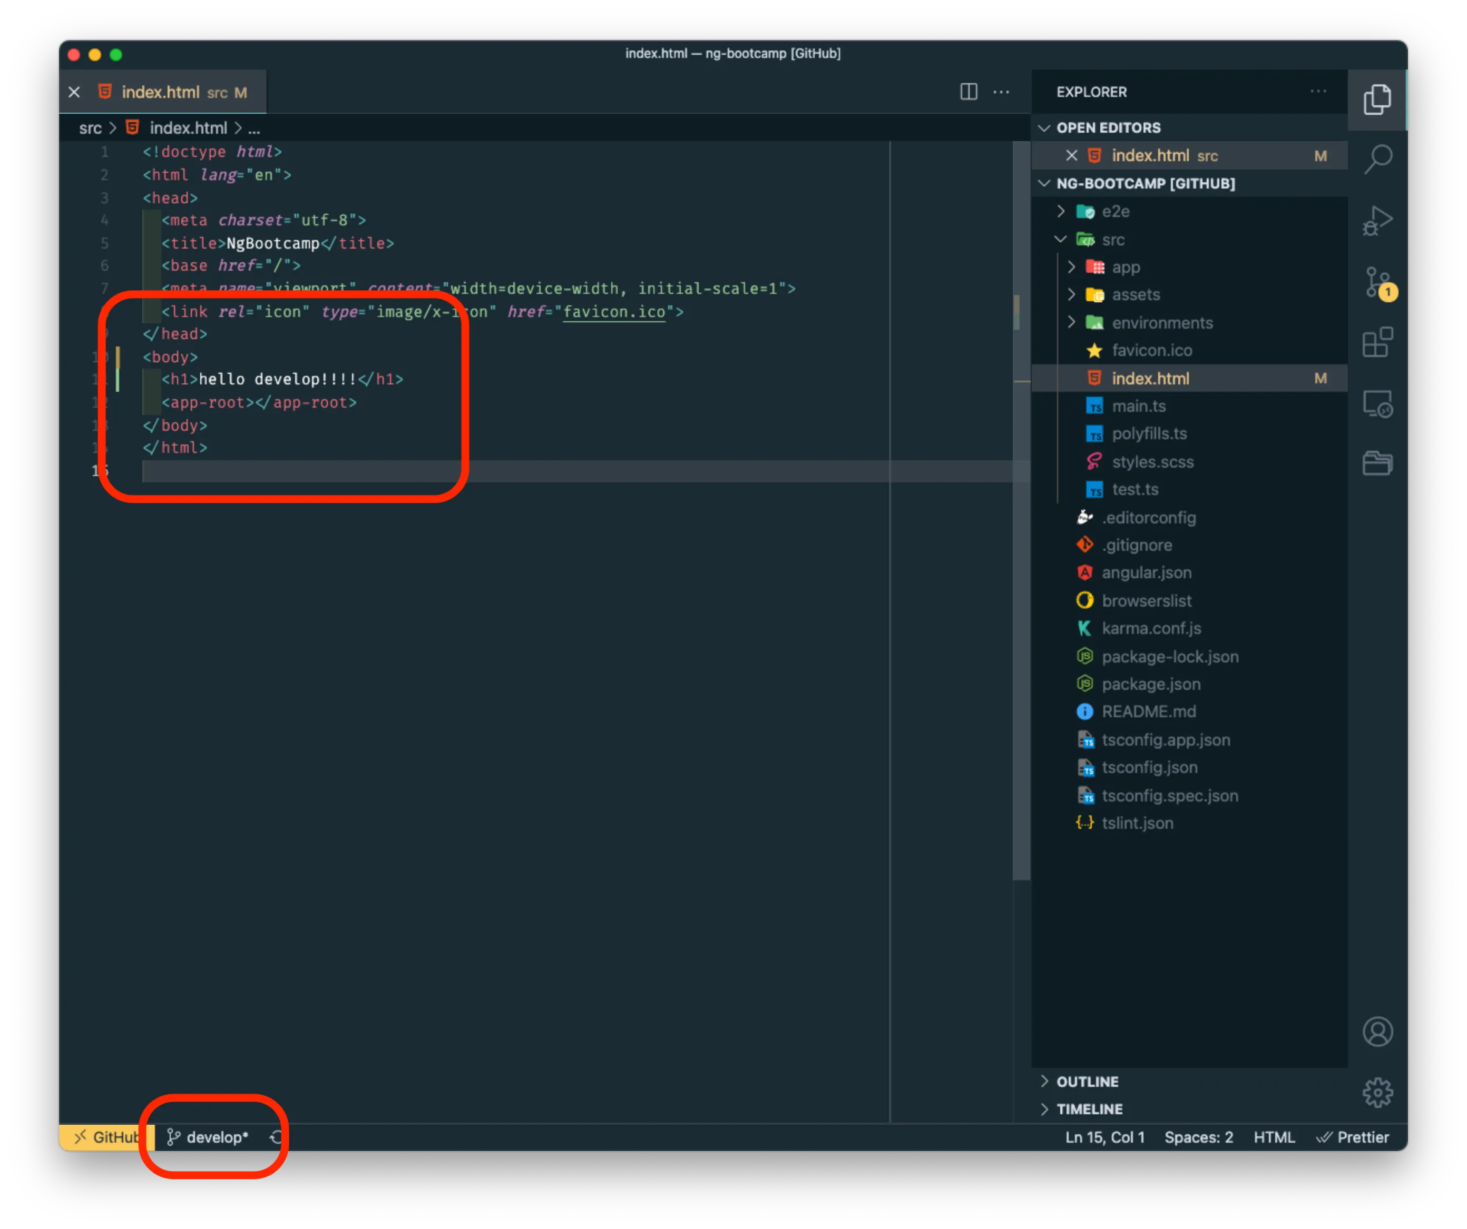Collapse the src folder
The image size is (1467, 1229).
pos(1189,240)
